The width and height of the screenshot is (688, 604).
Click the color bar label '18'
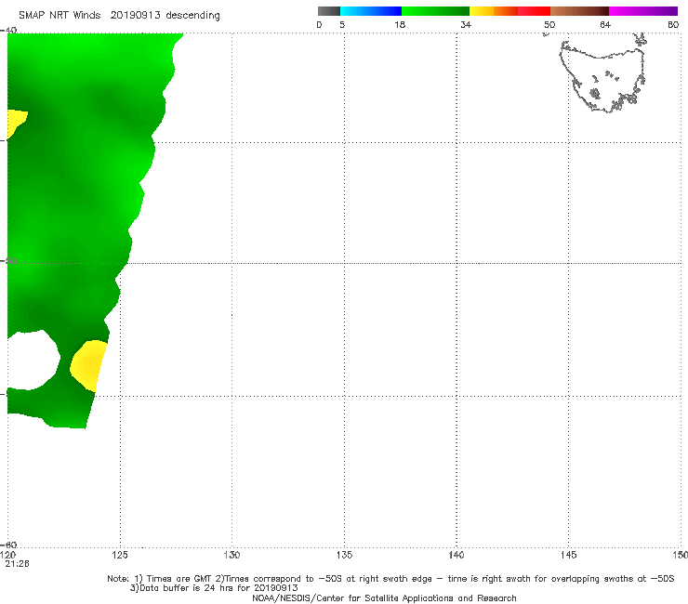(400, 24)
